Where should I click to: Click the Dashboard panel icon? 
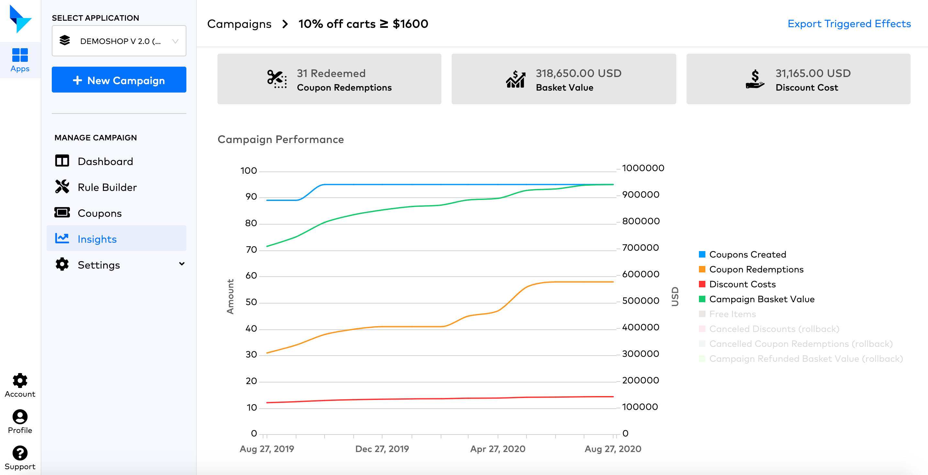tap(62, 160)
